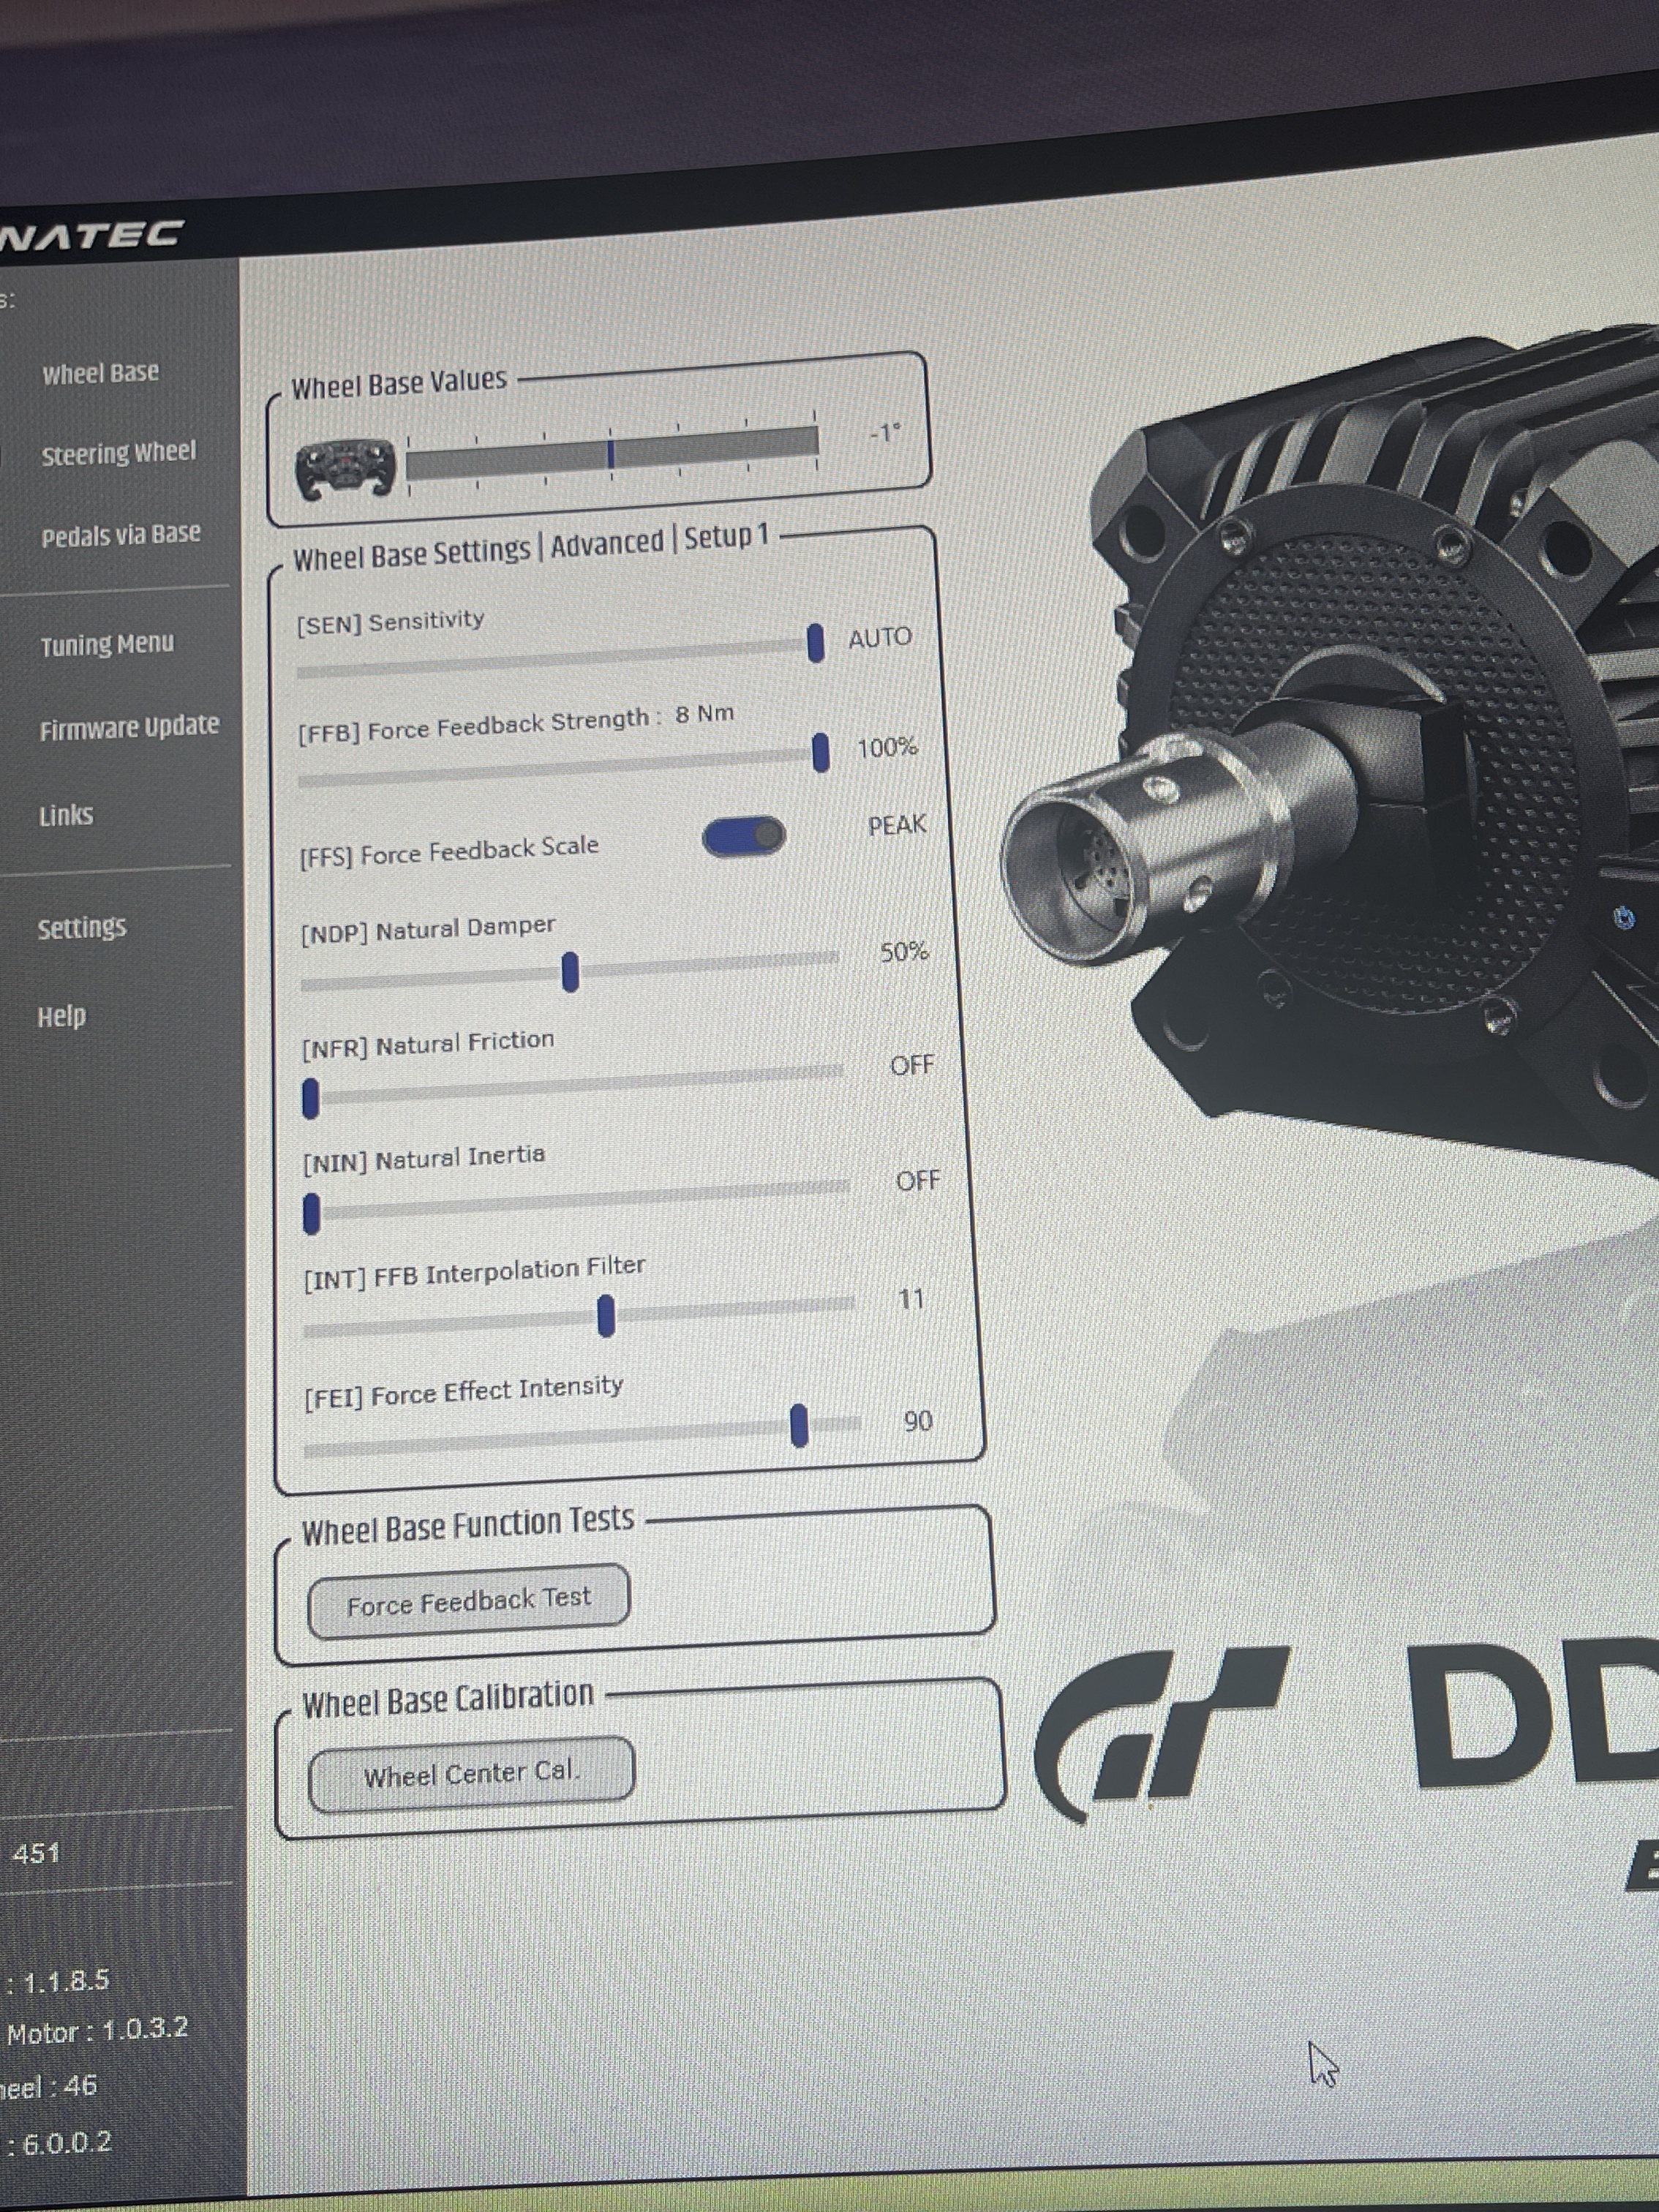Open Settings in the sidebar

point(82,928)
